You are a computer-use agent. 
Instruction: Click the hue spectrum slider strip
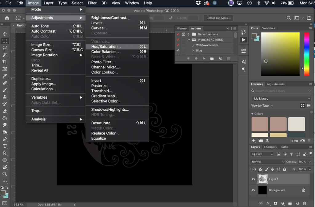(x=307, y=54)
